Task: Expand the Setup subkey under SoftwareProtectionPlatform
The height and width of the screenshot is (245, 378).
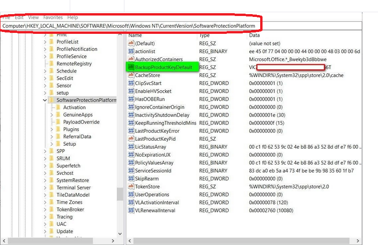Action: click(51, 144)
